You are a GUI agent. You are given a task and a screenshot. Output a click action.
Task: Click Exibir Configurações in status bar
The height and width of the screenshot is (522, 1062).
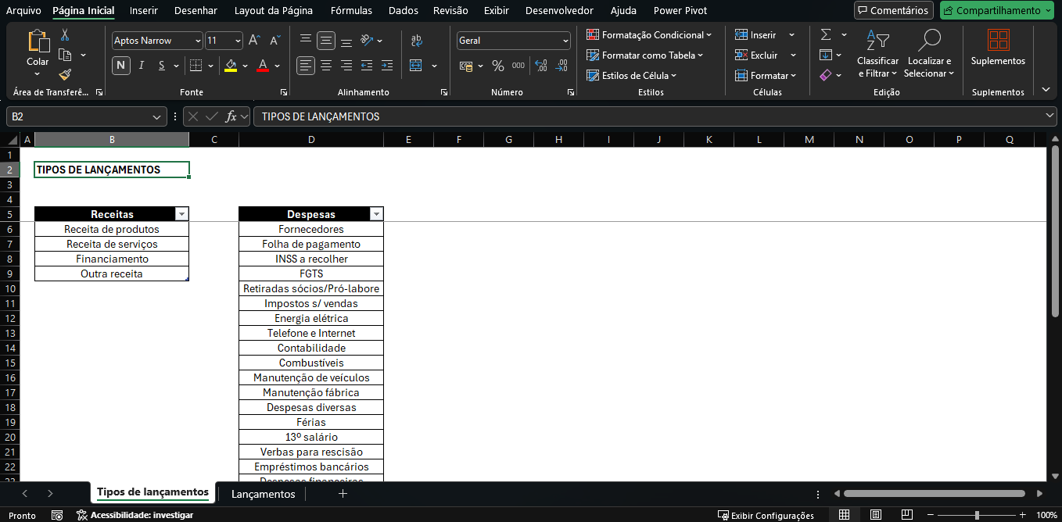click(x=766, y=516)
